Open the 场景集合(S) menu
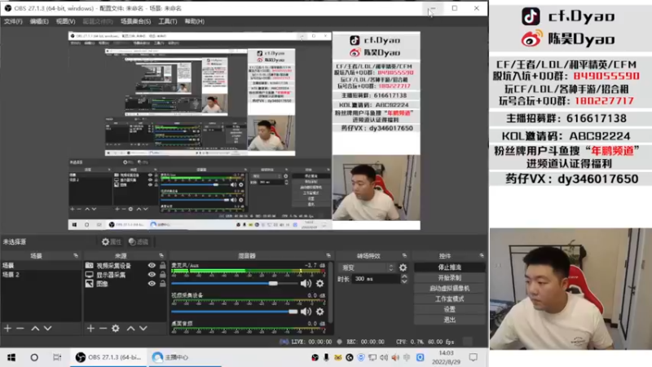The height and width of the screenshot is (367, 652). click(x=135, y=21)
